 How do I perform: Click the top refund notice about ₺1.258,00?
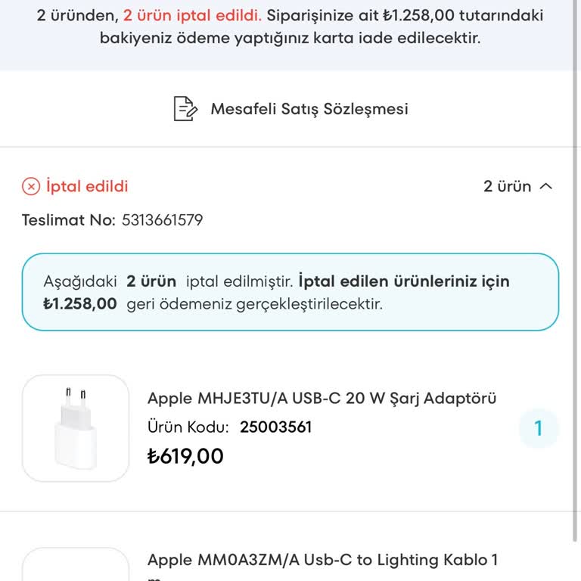click(290, 27)
